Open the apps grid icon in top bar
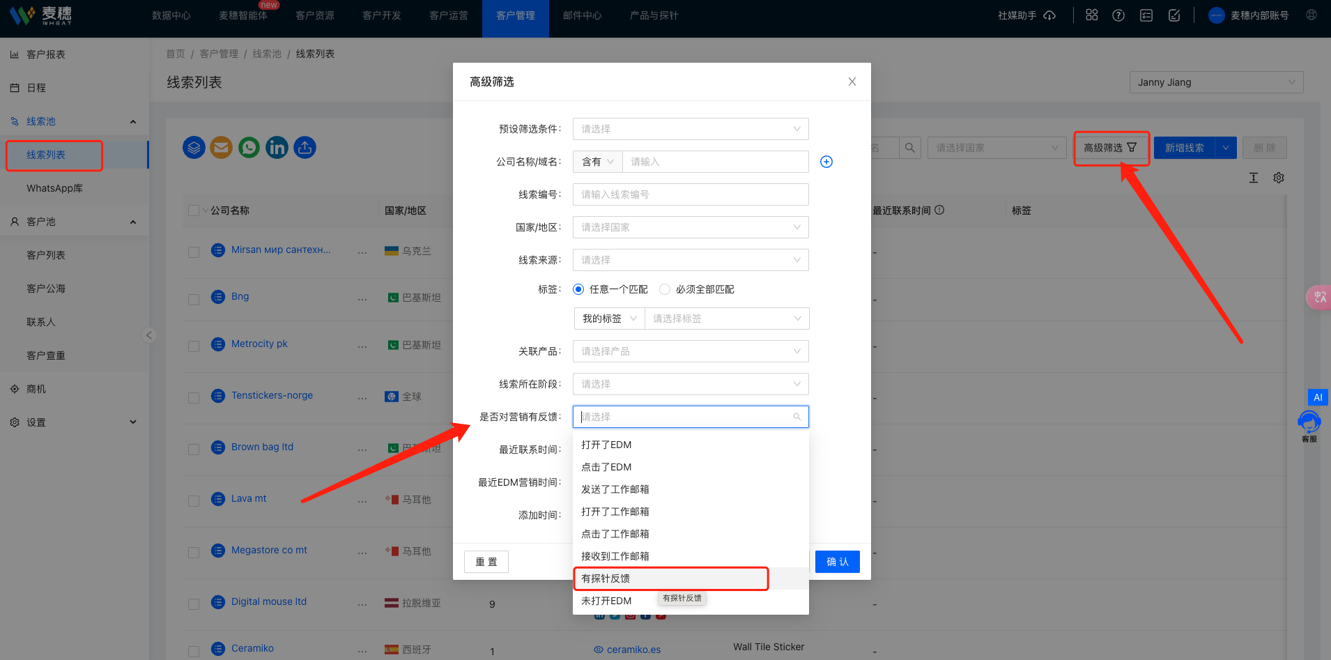This screenshot has width=1331, height=660. 1092,15
